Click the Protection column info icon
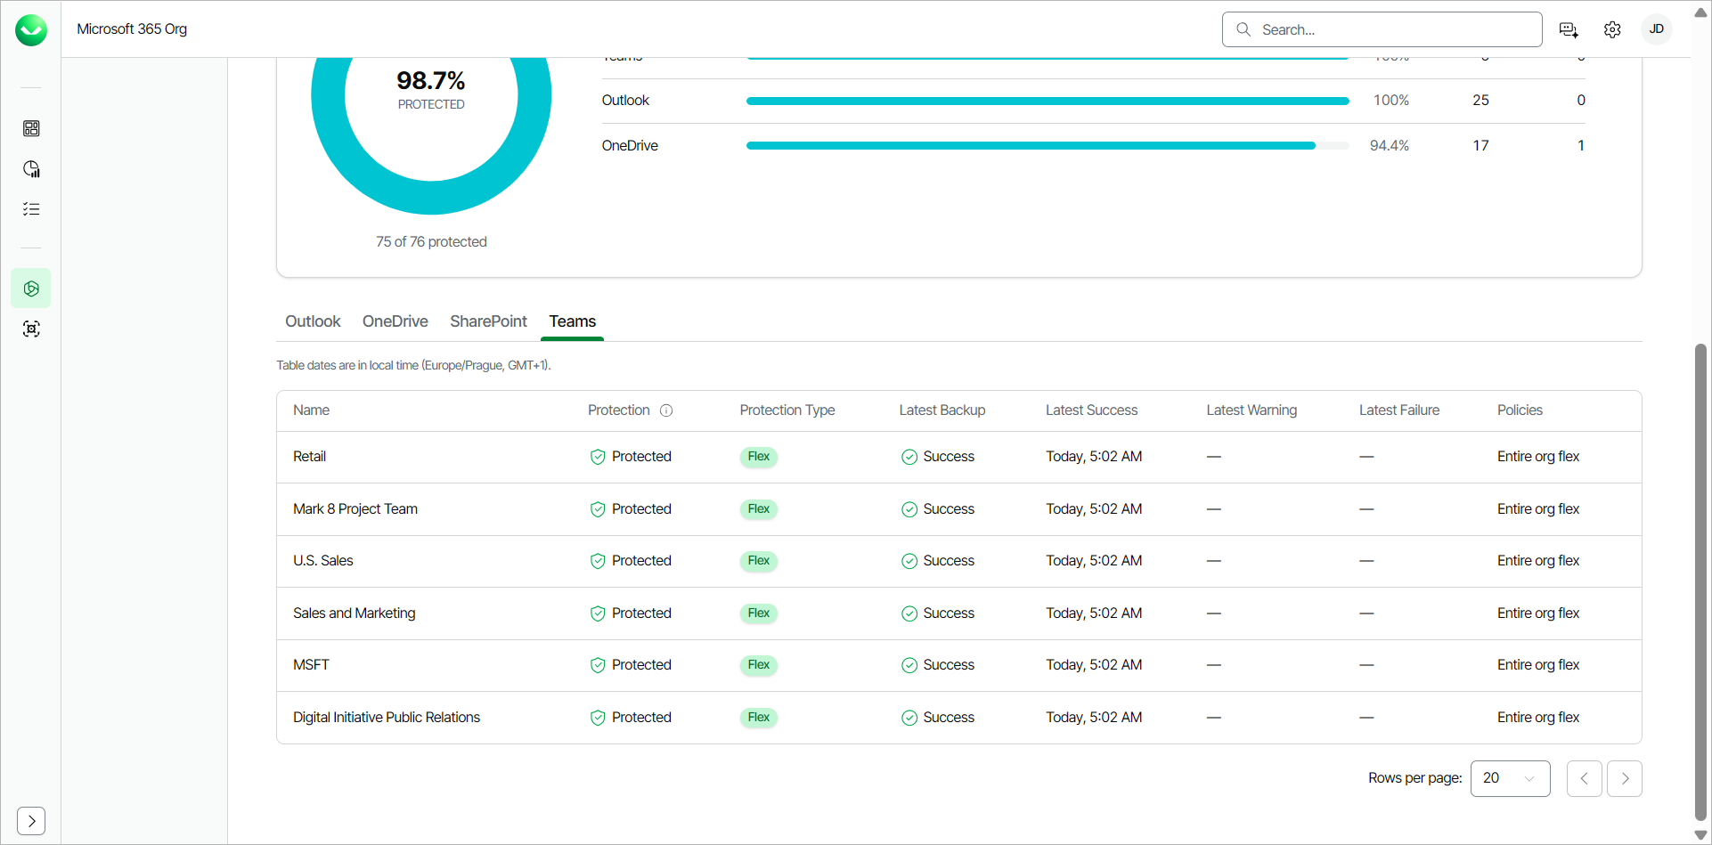This screenshot has height=845, width=1712. pos(666,410)
